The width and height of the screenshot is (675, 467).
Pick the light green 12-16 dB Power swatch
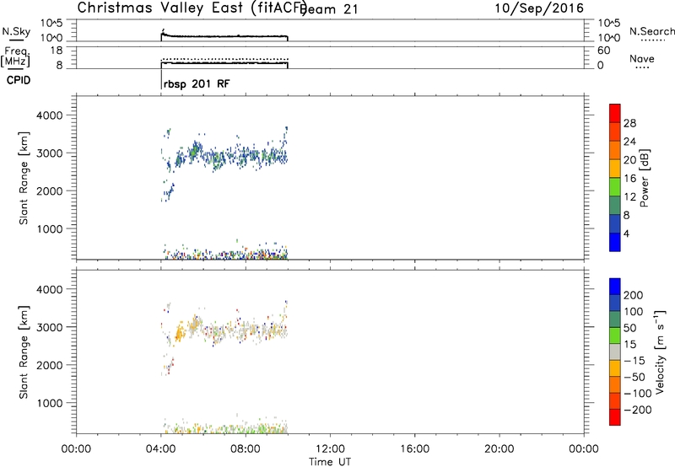tap(615, 186)
